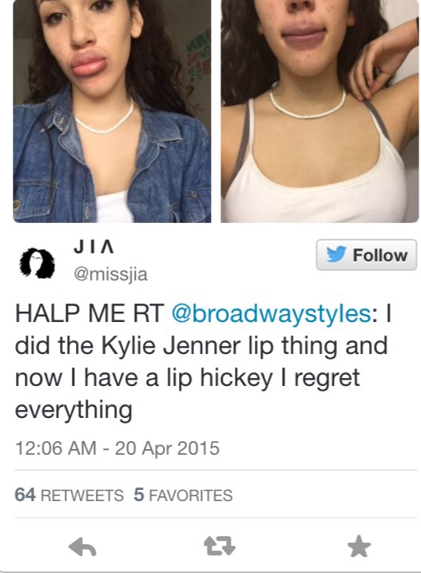421x573 pixels.
Task: Retweet using the double-arrow icon
Action: [x=219, y=547]
